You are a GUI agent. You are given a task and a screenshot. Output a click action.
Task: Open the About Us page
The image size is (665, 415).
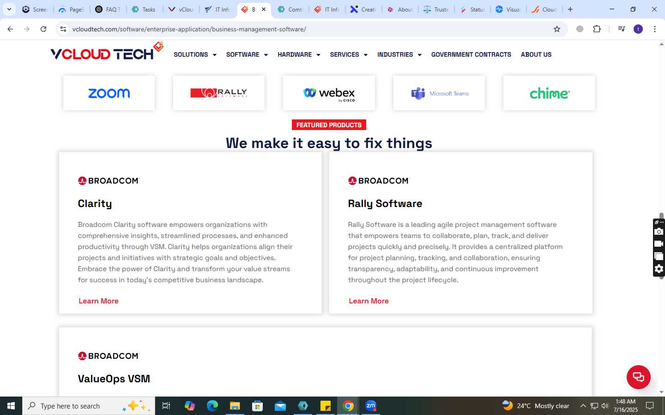tap(536, 54)
